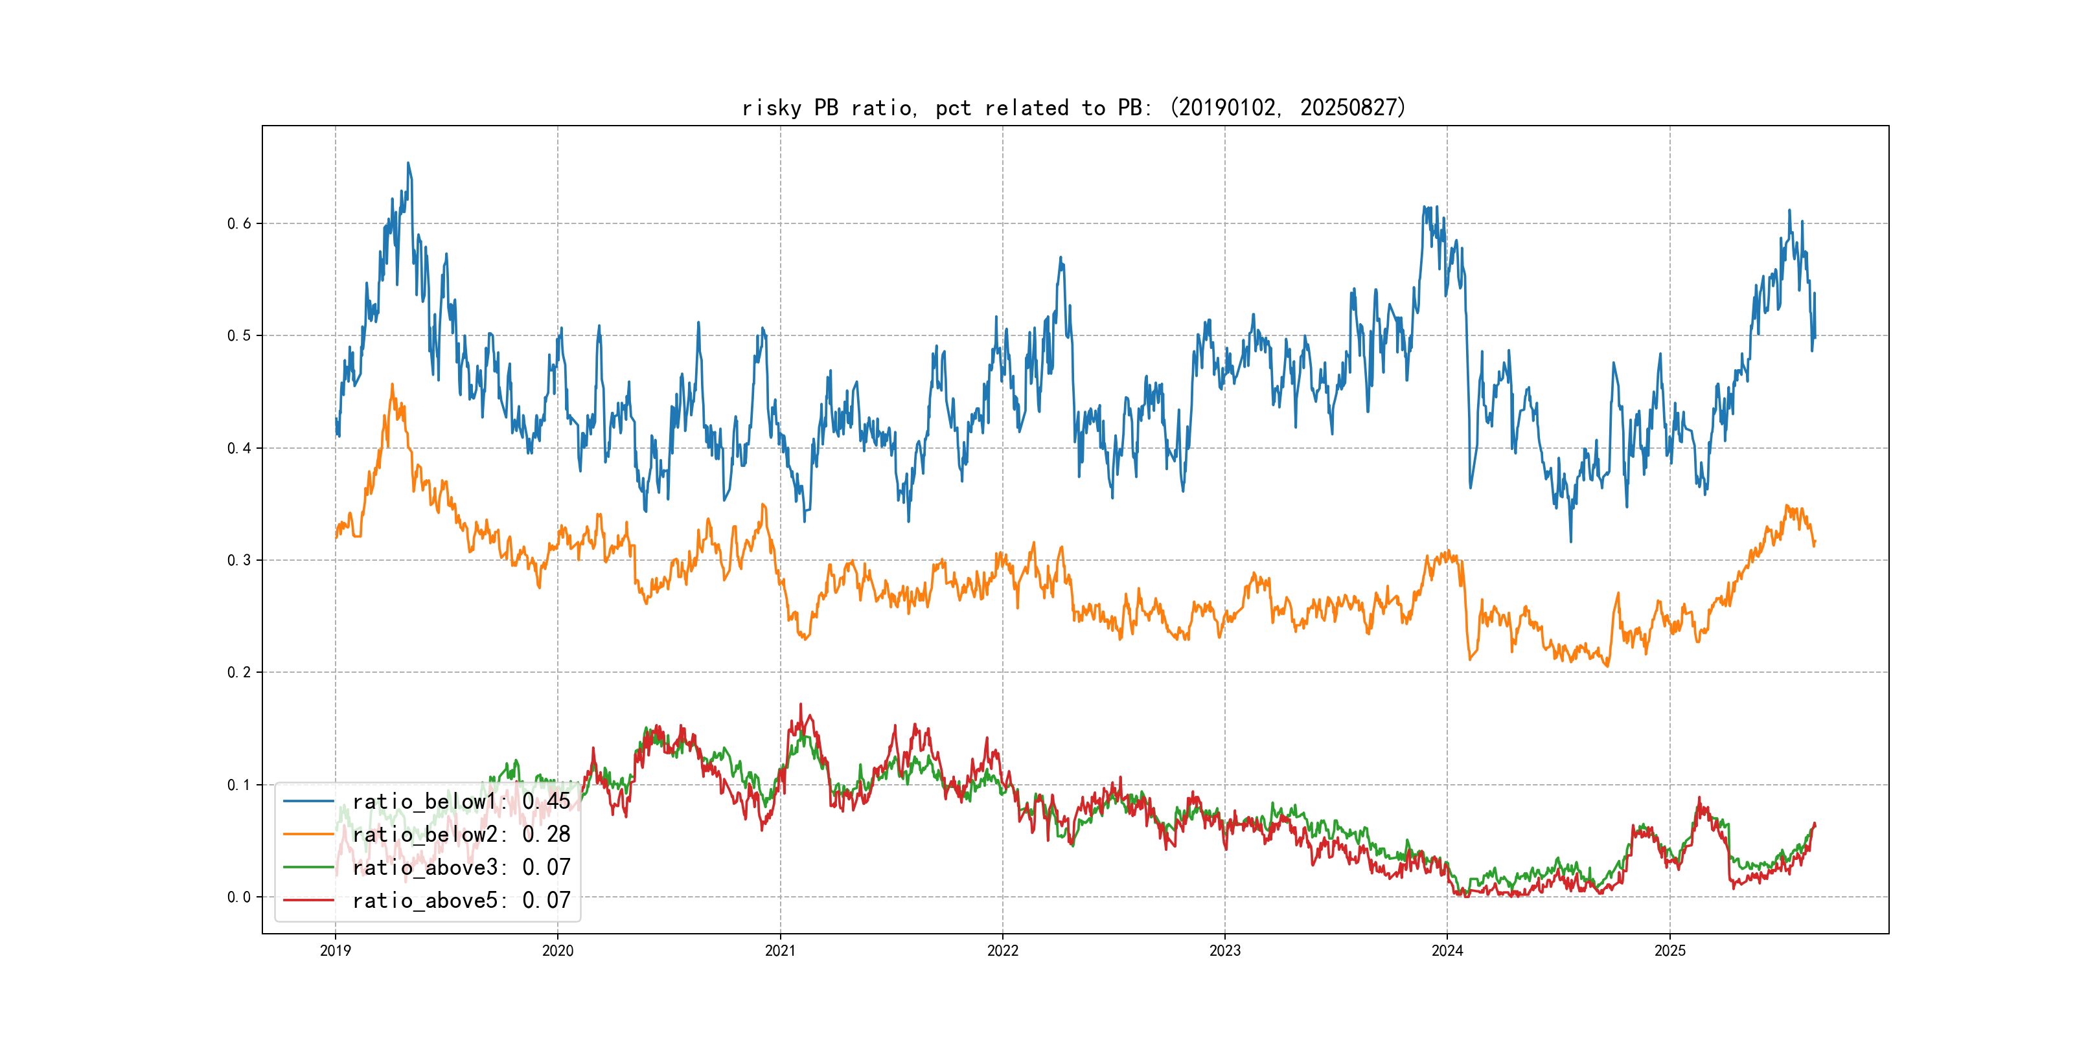This screenshot has width=2099, height=1049.
Task: Click the 2022 x-axis tick label
Action: [x=1002, y=951]
